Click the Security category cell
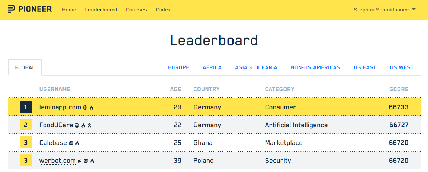 pos(278,161)
